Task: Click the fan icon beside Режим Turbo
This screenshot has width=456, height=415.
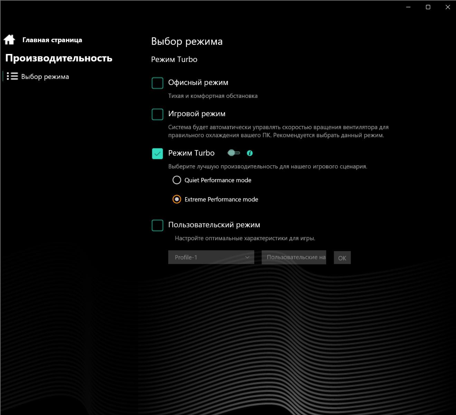Action: tap(234, 153)
